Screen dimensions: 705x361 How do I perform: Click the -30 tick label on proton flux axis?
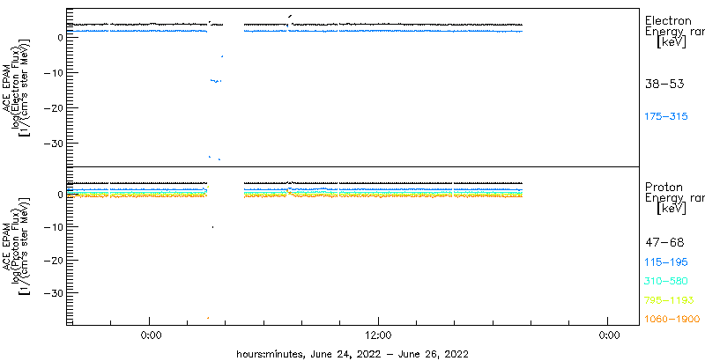pos(54,292)
